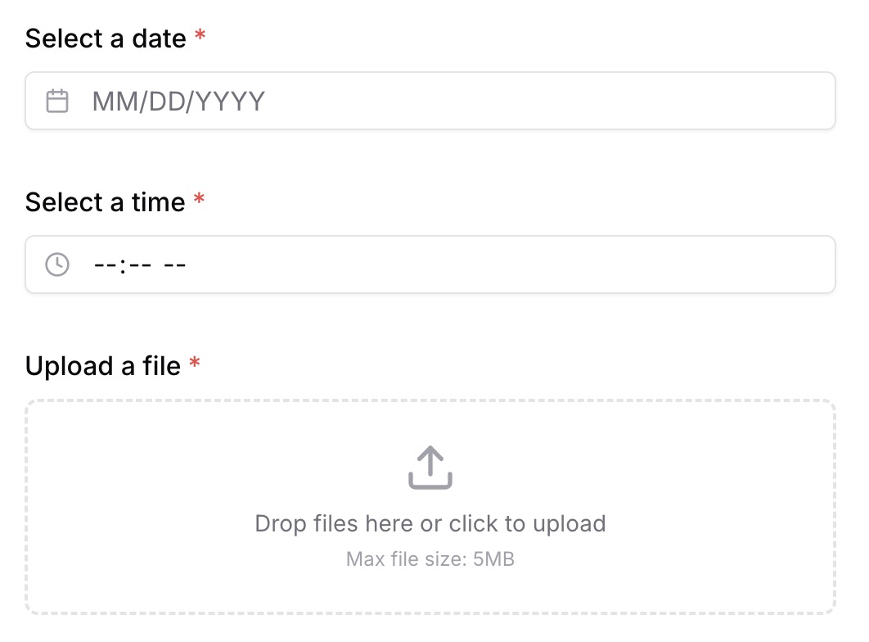Focus the MM/DD/YYYY date input

point(458,102)
